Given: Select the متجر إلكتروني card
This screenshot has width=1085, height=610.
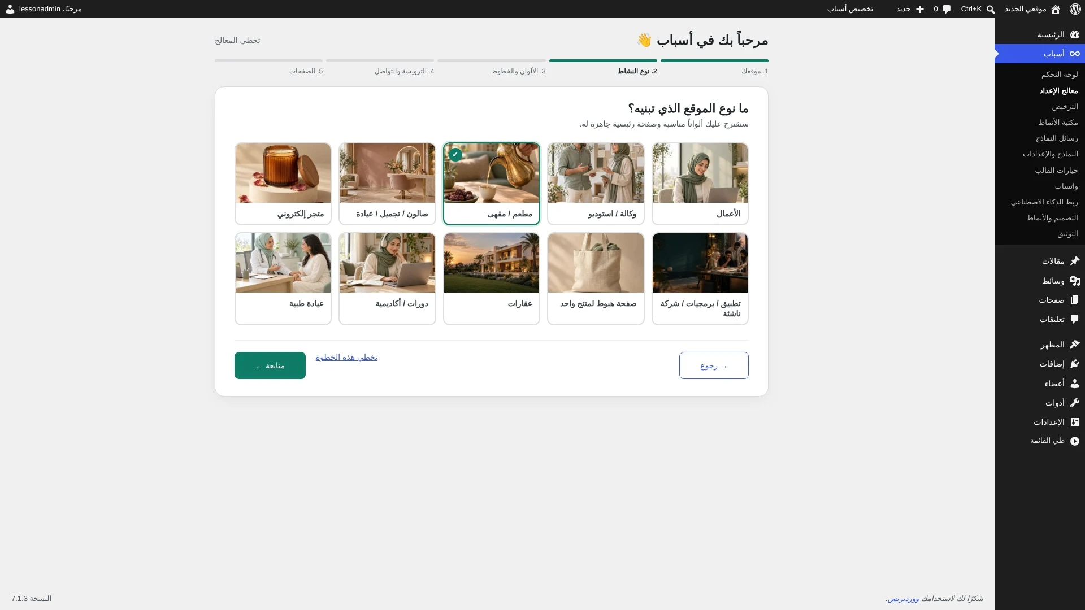Looking at the screenshot, I should 283,184.
